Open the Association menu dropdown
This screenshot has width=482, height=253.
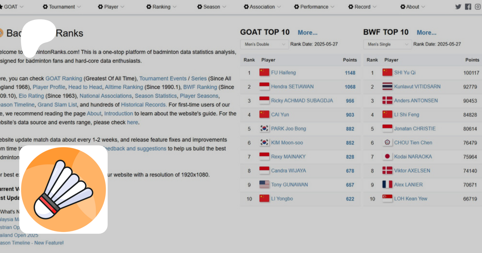(262, 7)
